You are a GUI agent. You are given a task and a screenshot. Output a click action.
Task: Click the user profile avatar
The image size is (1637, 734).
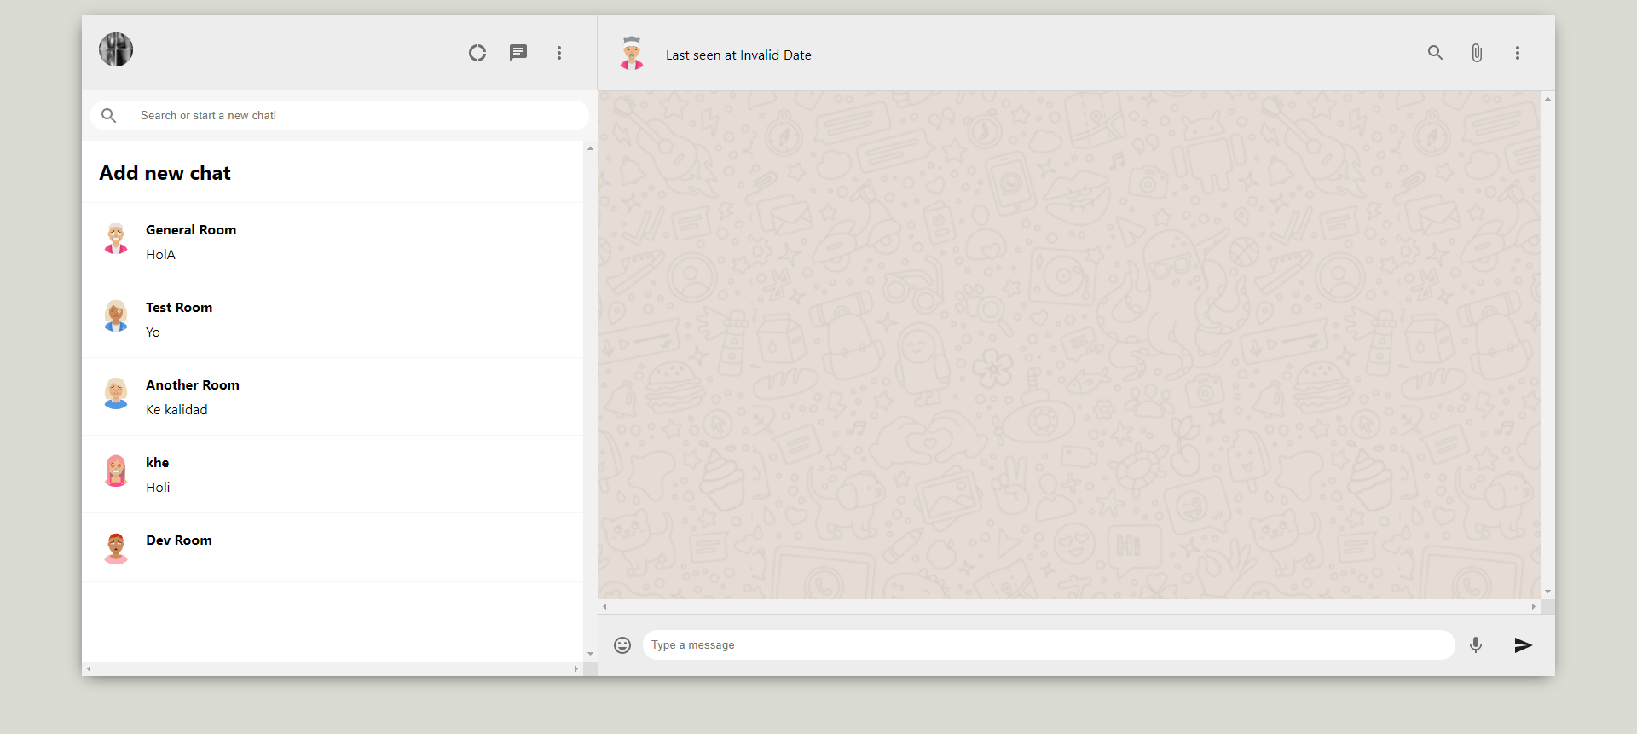tap(116, 49)
